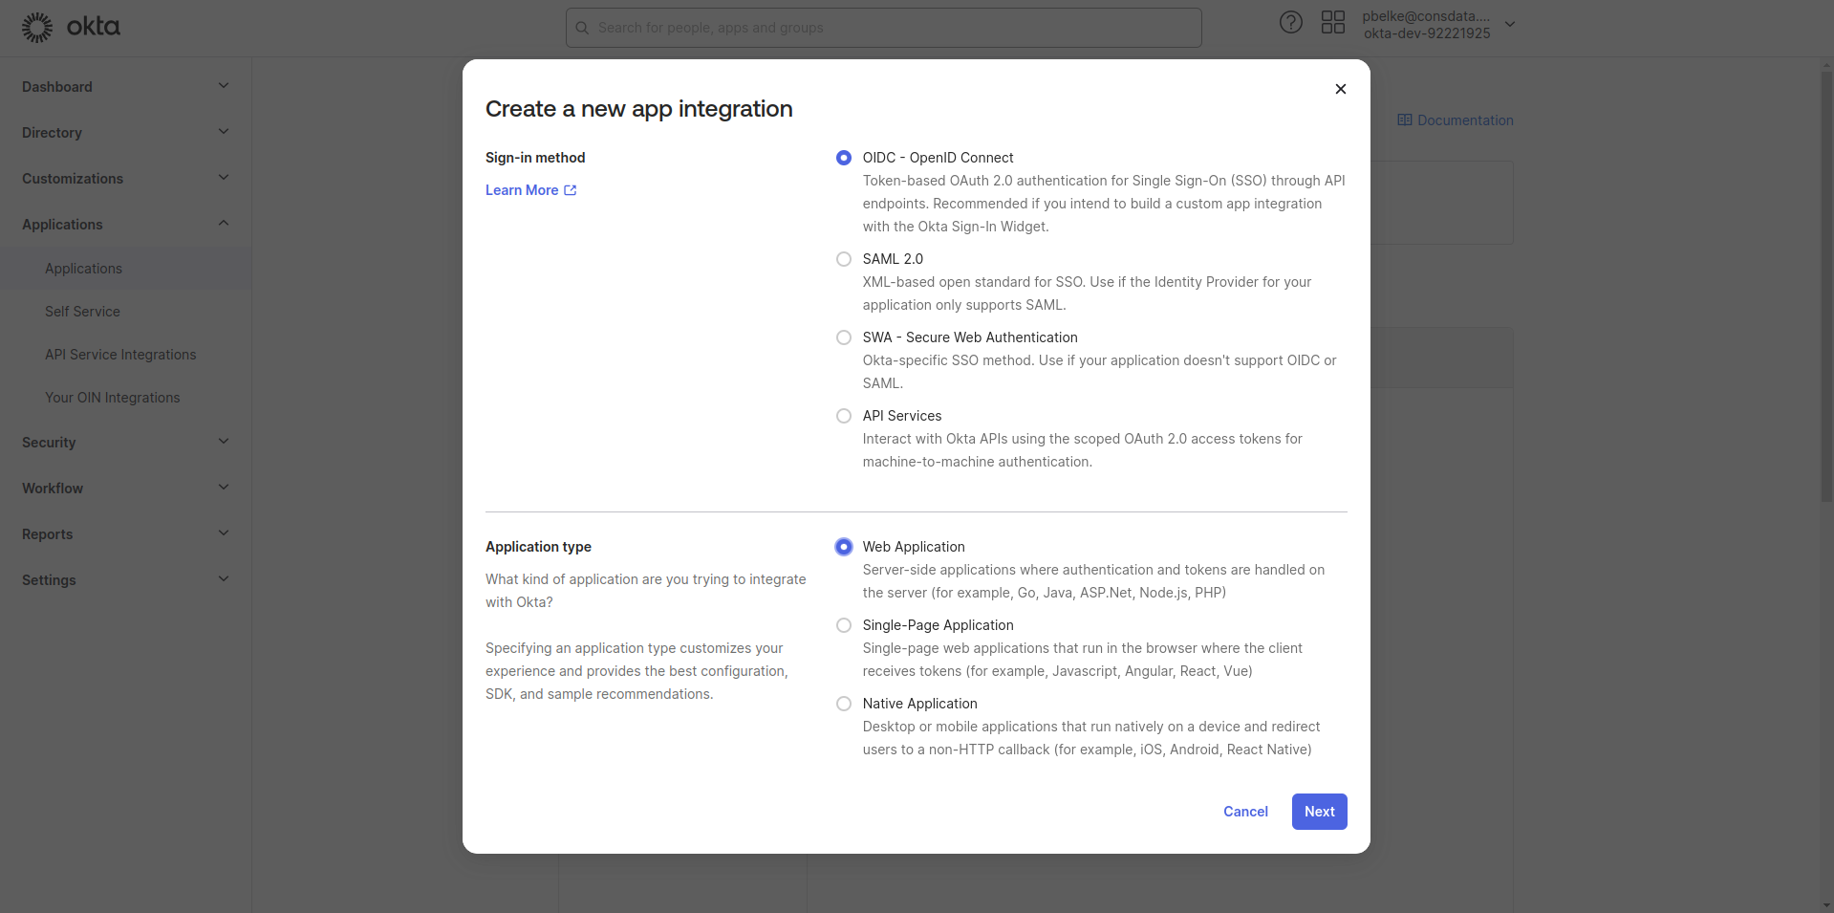Viewport: 1834px width, 913px height.
Task: Close the app integration dialog with X
Action: pyautogui.click(x=1341, y=89)
